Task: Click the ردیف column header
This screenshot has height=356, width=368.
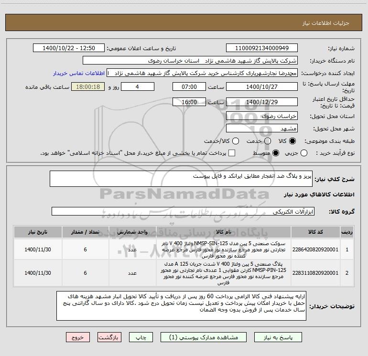Action: 347,232
